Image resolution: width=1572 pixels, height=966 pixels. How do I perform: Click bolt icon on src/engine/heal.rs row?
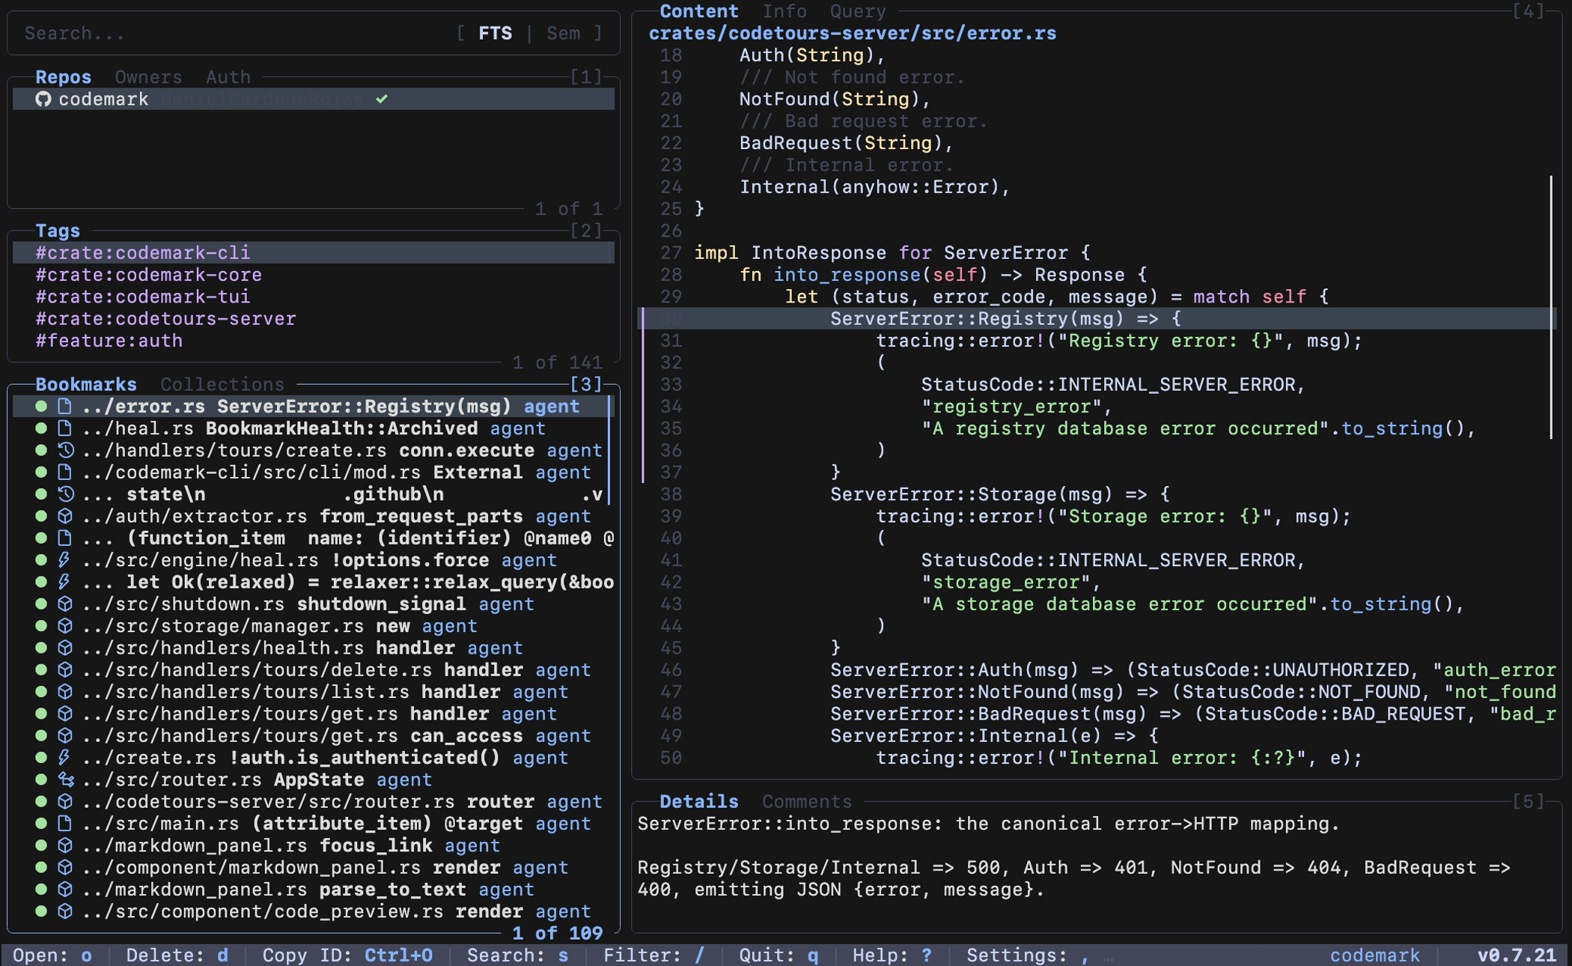(x=65, y=560)
